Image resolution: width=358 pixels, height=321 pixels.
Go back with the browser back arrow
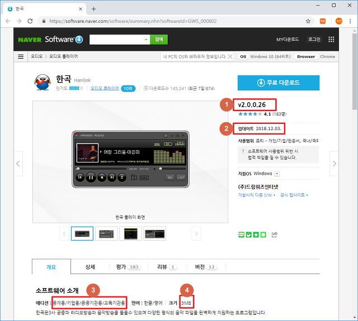pyautogui.click(x=8, y=21)
